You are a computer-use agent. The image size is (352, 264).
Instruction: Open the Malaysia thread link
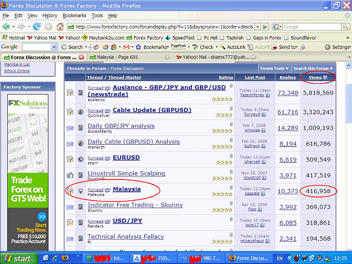(127, 189)
